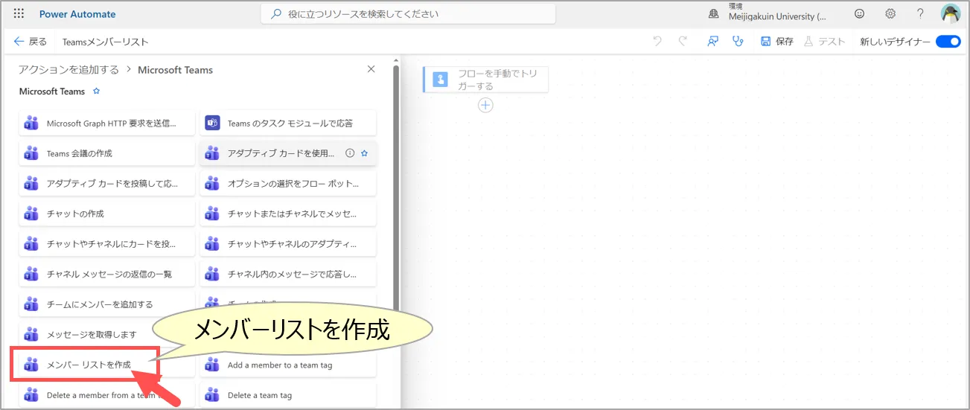Click the action list vertical scrollbar
The width and height of the screenshot is (970, 410).
click(x=396, y=186)
